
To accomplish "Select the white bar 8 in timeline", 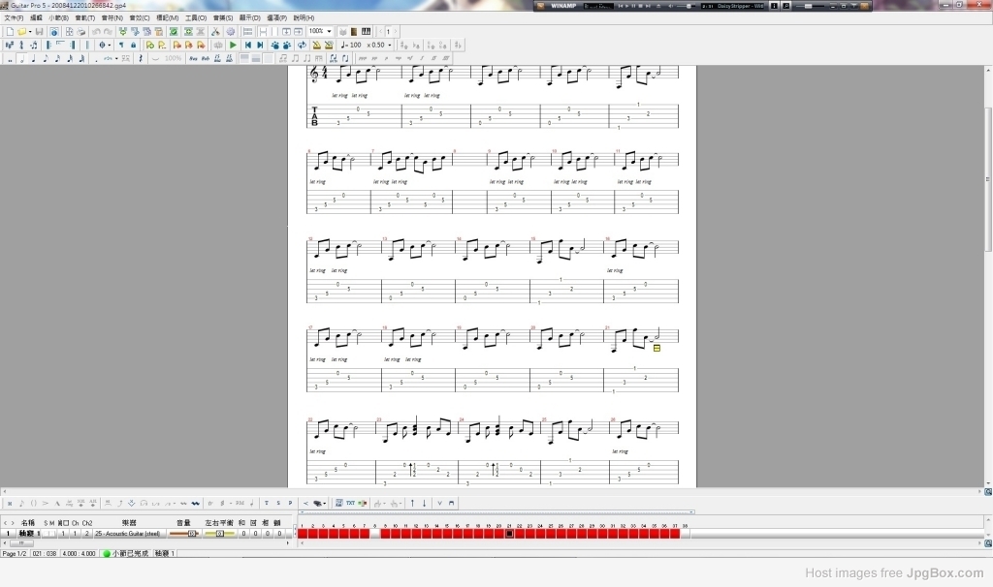I will (x=375, y=534).
